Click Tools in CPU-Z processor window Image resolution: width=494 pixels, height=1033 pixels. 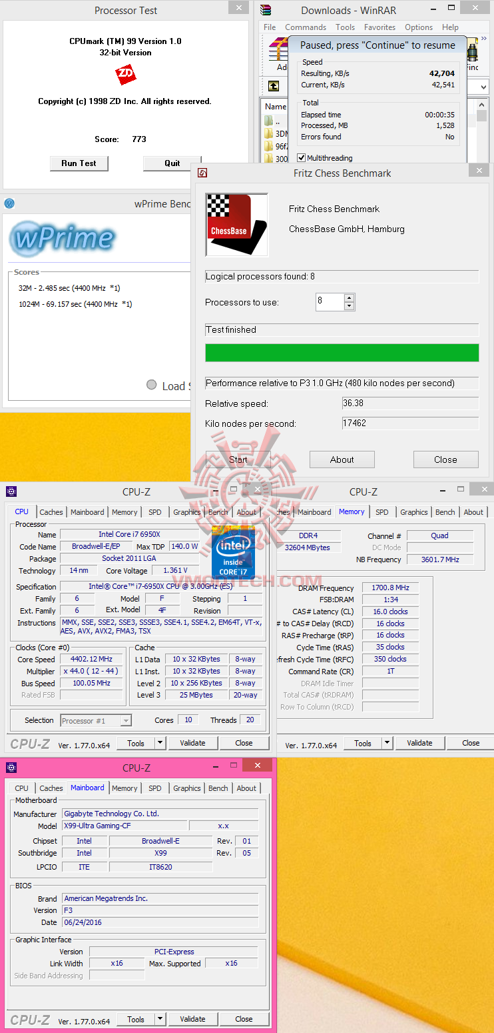coord(136,743)
